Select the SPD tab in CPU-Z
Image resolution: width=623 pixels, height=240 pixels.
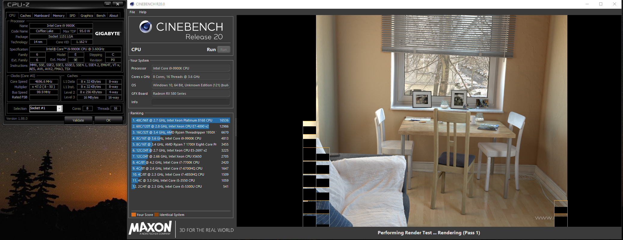(72, 16)
